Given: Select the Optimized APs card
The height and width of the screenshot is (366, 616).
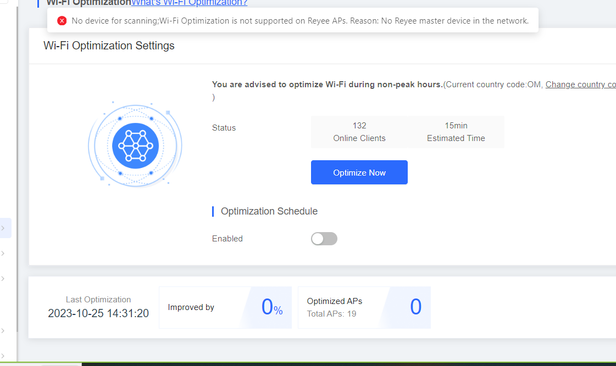Looking at the screenshot, I should pyautogui.click(x=364, y=307).
